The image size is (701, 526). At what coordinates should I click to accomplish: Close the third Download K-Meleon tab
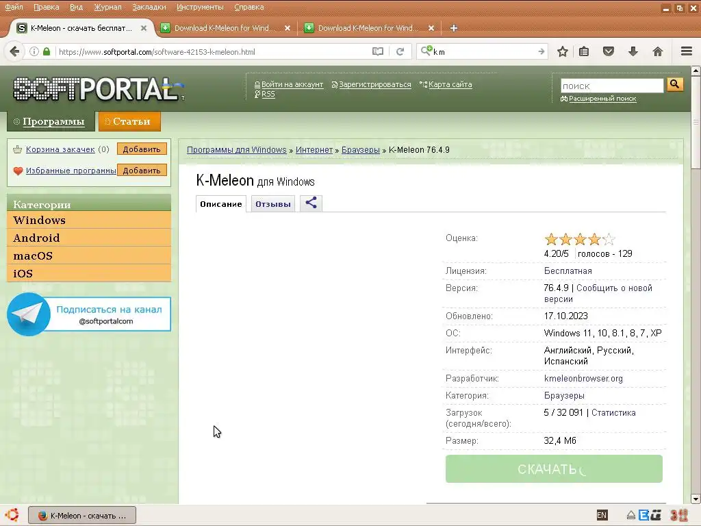431,27
